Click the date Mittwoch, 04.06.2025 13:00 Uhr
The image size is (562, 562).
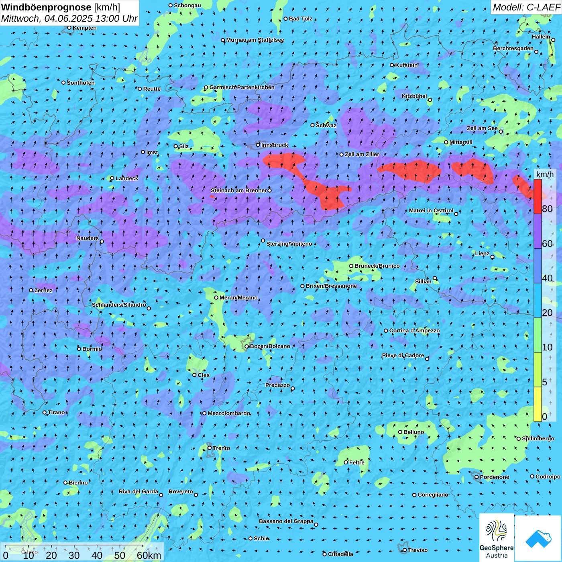click(x=69, y=18)
